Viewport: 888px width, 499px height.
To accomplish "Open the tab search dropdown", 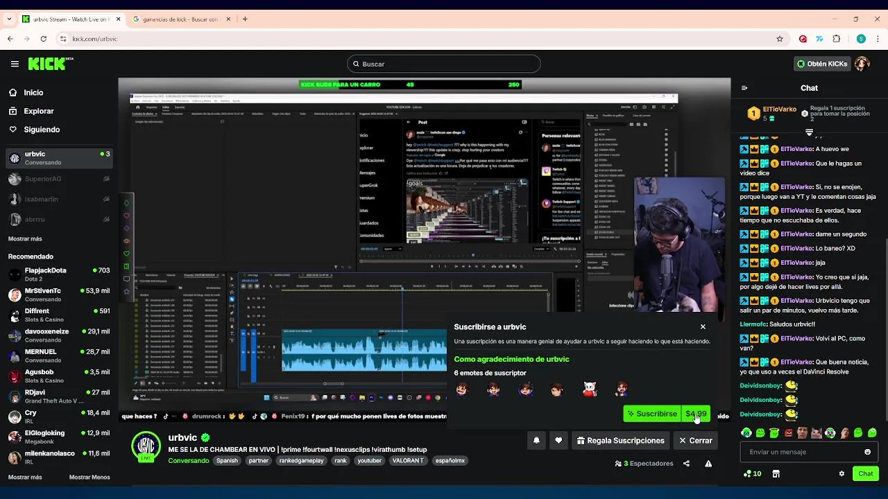I will point(8,19).
